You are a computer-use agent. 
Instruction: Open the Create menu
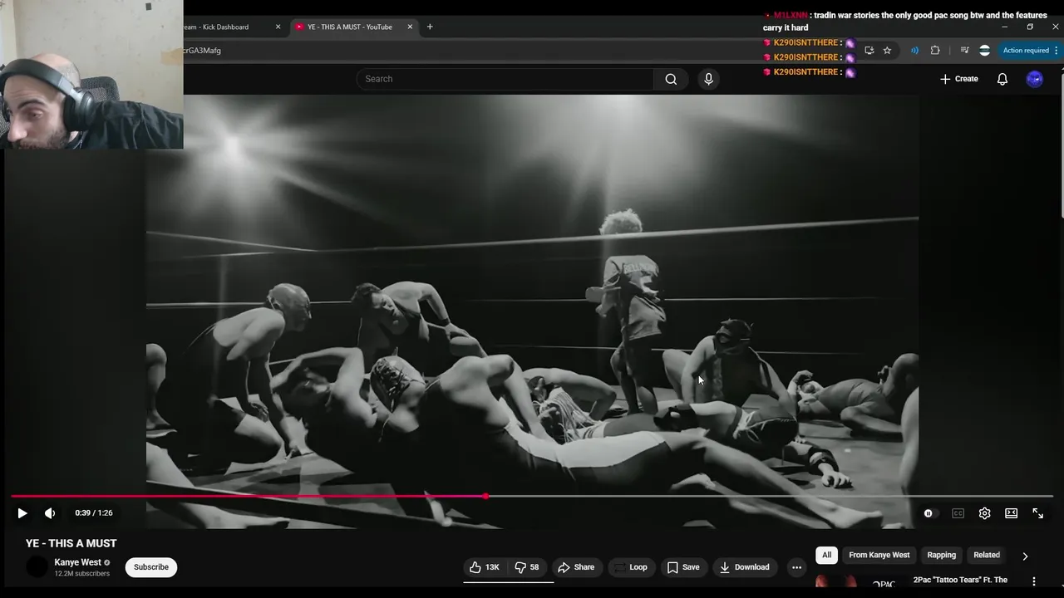[x=959, y=79]
